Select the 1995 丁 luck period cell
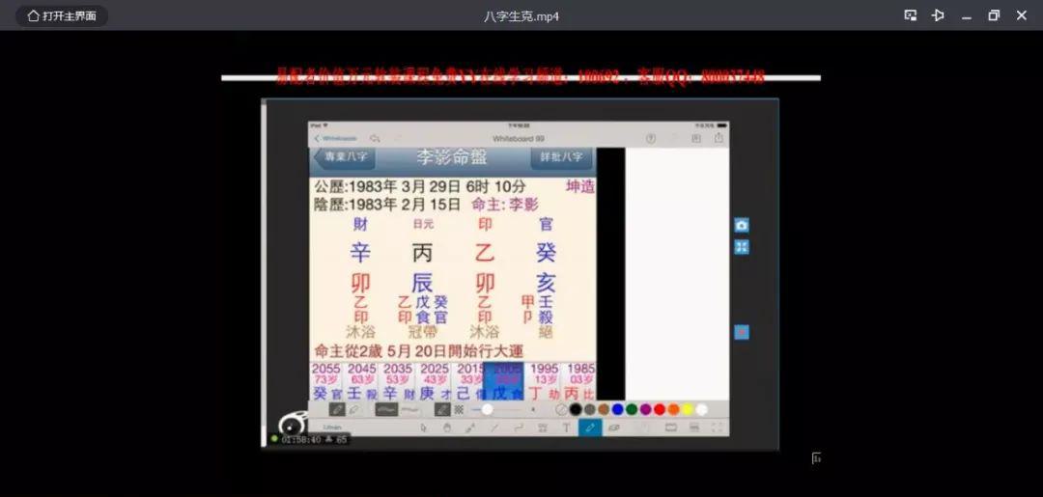Viewport: 1043px width, 497px height. (544, 381)
